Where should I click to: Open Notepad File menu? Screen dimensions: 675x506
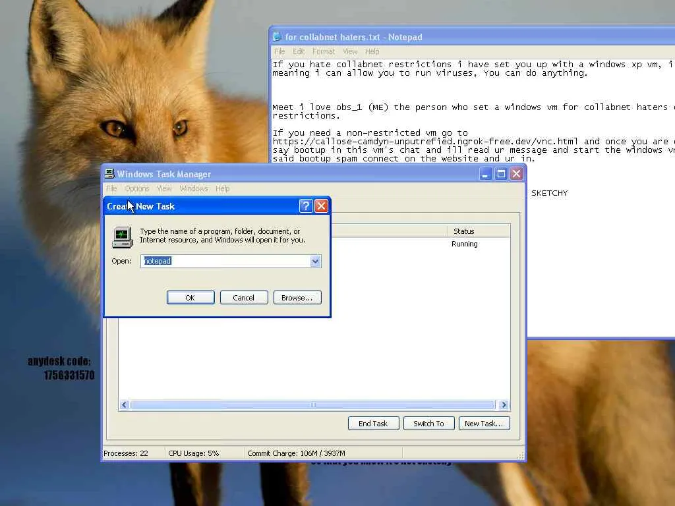pos(279,51)
